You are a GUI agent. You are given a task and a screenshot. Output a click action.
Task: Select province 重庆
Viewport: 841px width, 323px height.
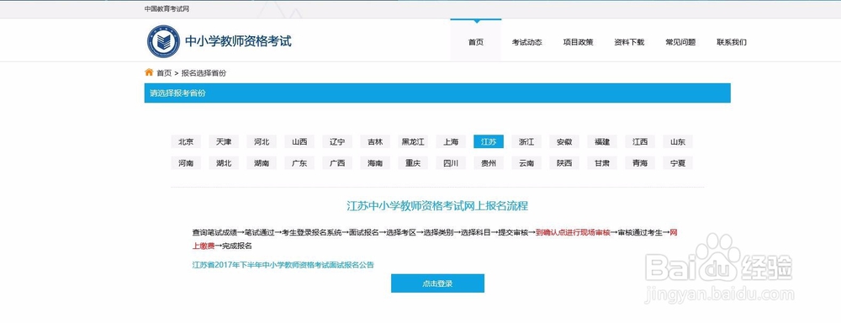pos(413,163)
